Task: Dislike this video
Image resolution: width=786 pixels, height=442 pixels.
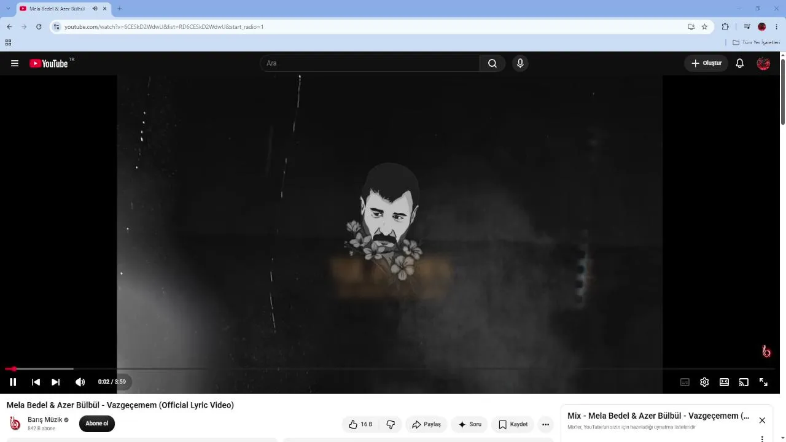Action: coord(391,424)
